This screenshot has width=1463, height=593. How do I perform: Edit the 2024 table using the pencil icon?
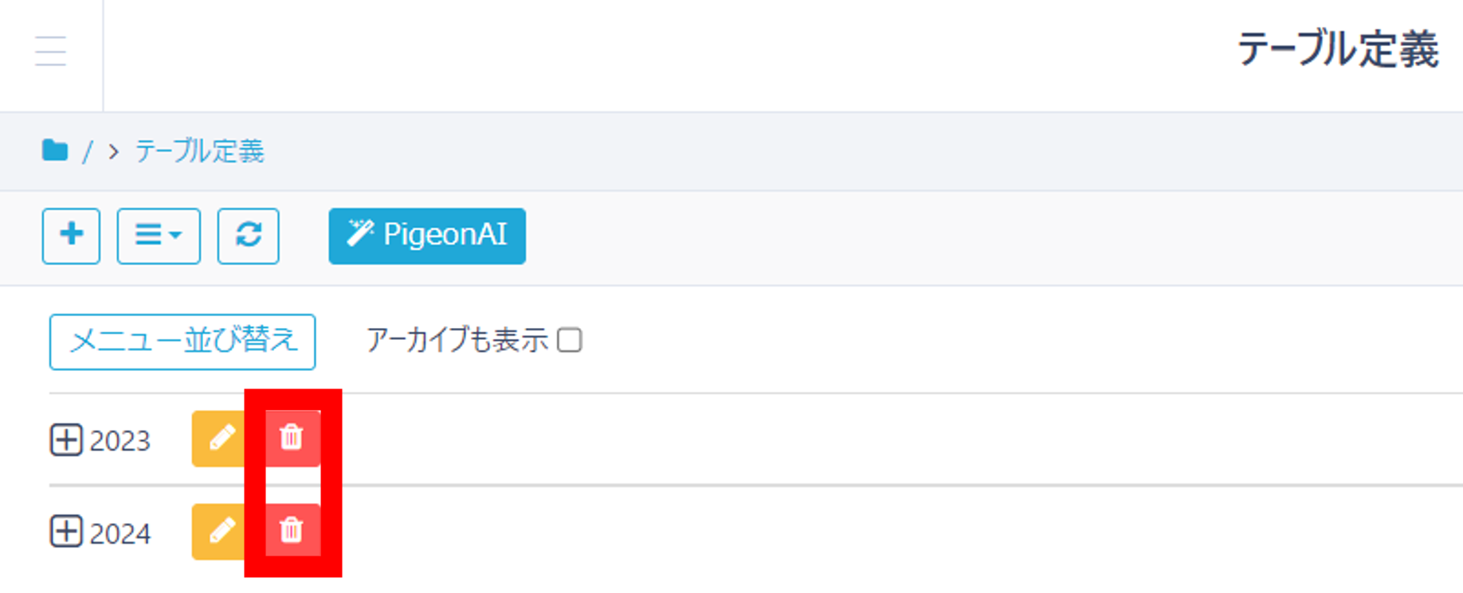tap(223, 531)
